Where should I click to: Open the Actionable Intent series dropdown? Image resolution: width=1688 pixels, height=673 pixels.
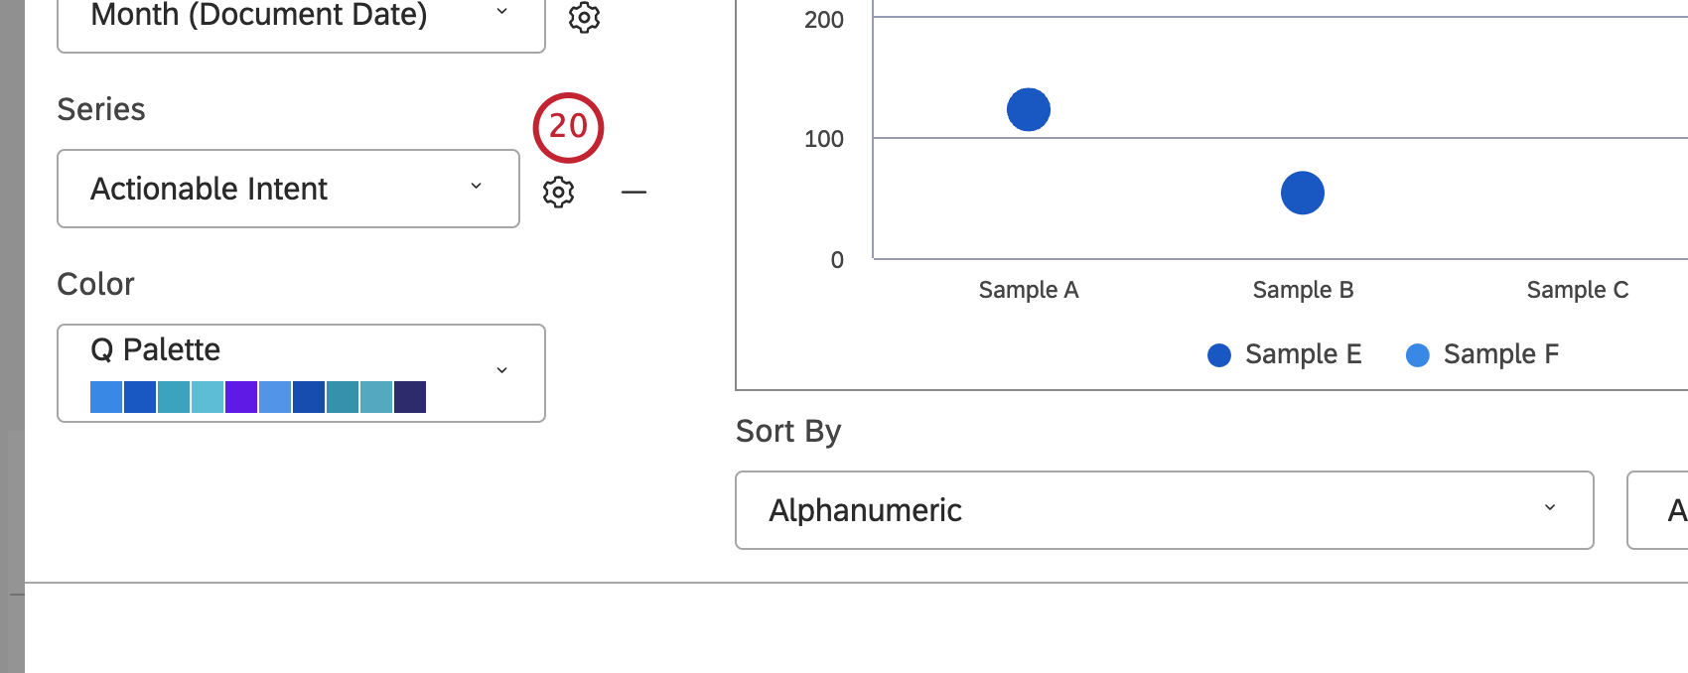[x=288, y=189]
